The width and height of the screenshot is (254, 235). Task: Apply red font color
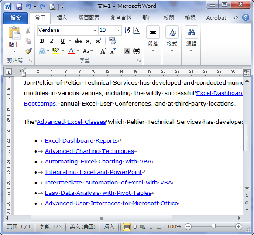[71, 51]
